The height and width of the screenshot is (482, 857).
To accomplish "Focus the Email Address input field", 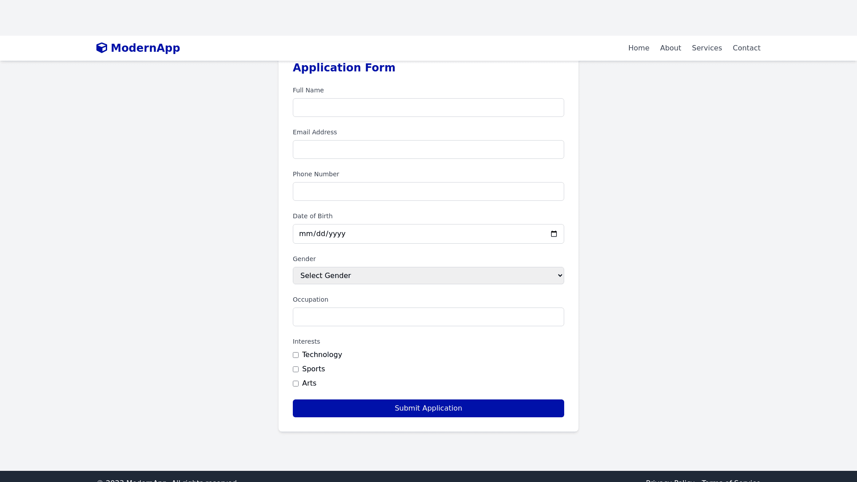I will (x=428, y=150).
